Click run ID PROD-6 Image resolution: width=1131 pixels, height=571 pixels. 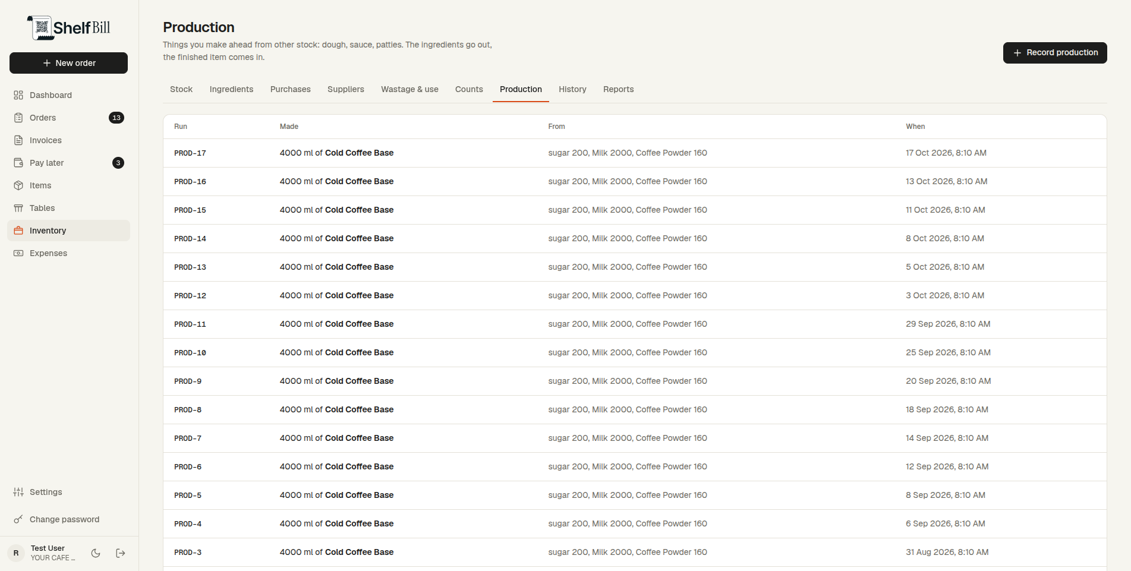pyautogui.click(x=188, y=467)
